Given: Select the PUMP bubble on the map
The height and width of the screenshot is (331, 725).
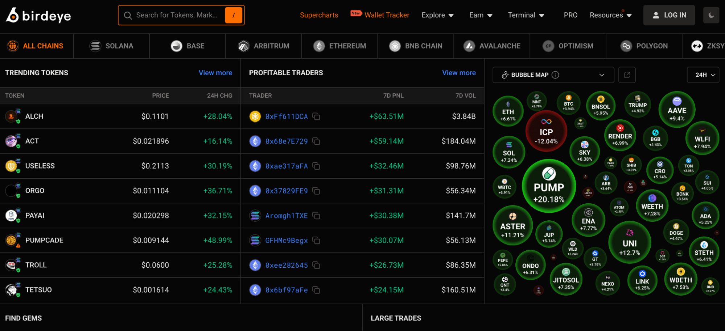Looking at the screenshot, I should tap(548, 186).
